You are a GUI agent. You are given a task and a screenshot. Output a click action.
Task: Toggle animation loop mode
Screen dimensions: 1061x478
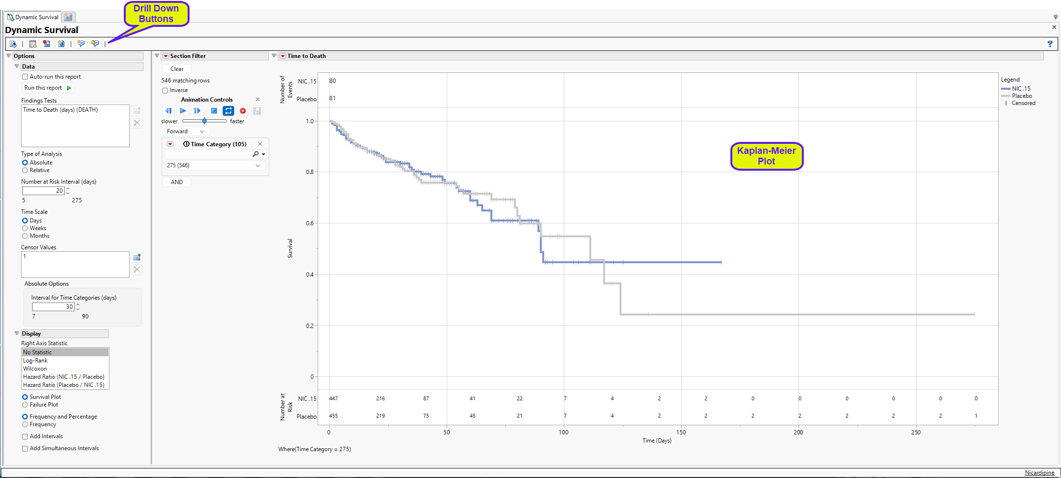pos(228,111)
